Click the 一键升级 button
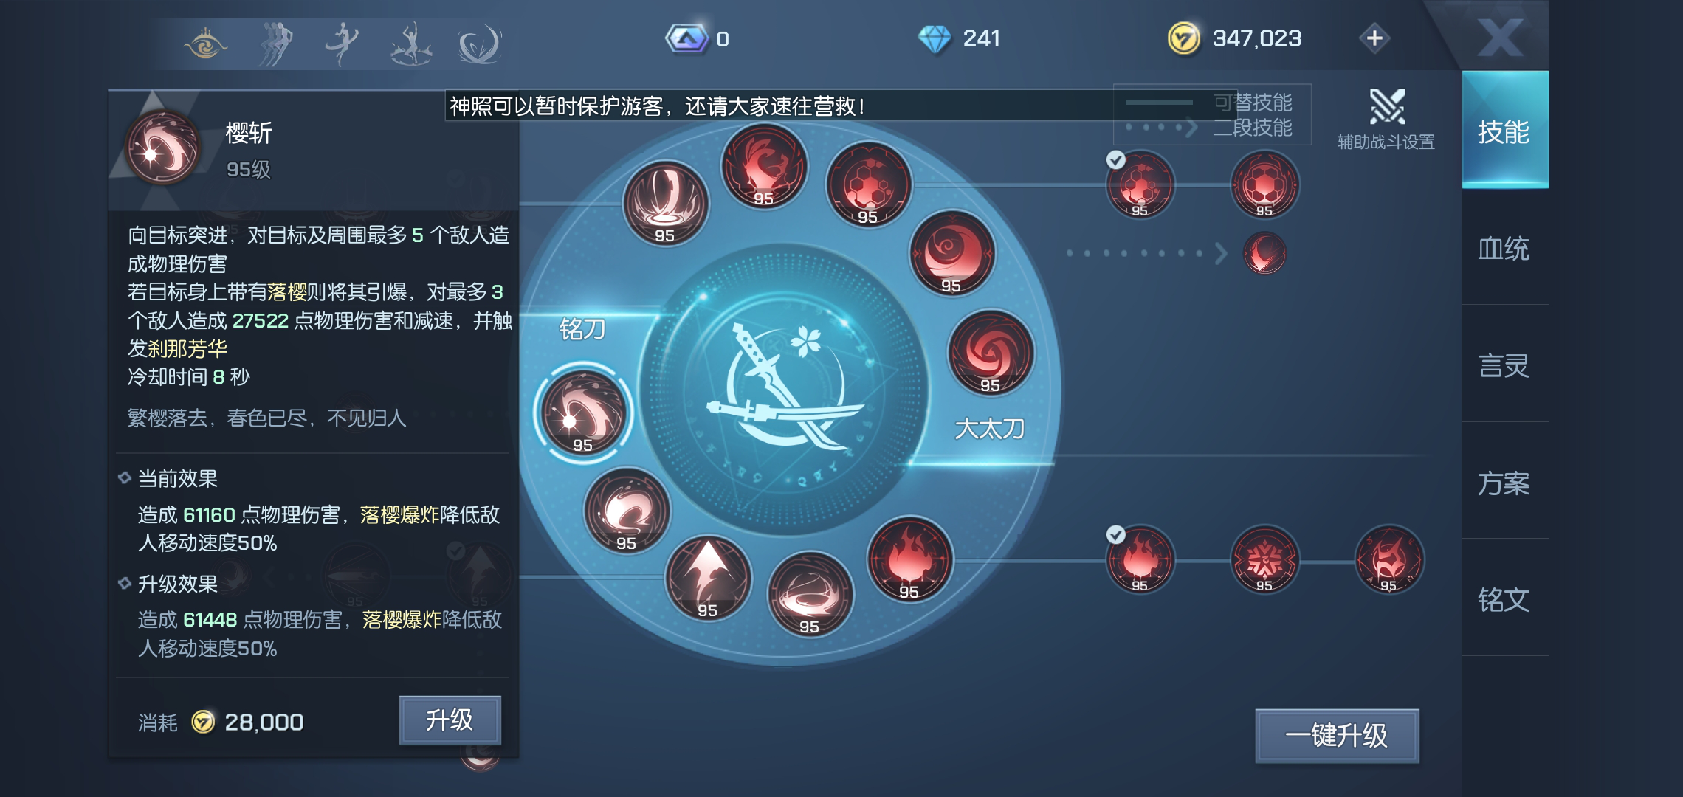Screen dimensions: 1683x797 [x=1337, y=736]
